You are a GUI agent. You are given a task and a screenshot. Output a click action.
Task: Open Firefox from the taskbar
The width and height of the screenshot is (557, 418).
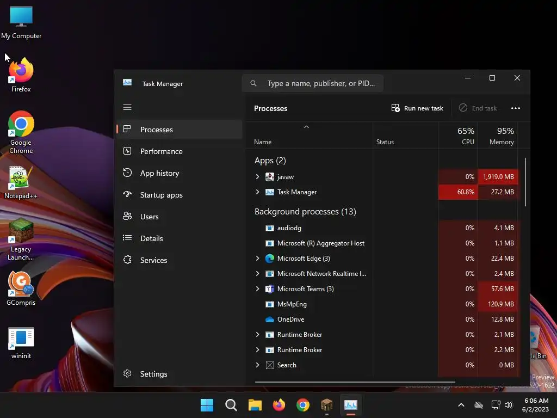pos(279,405)
